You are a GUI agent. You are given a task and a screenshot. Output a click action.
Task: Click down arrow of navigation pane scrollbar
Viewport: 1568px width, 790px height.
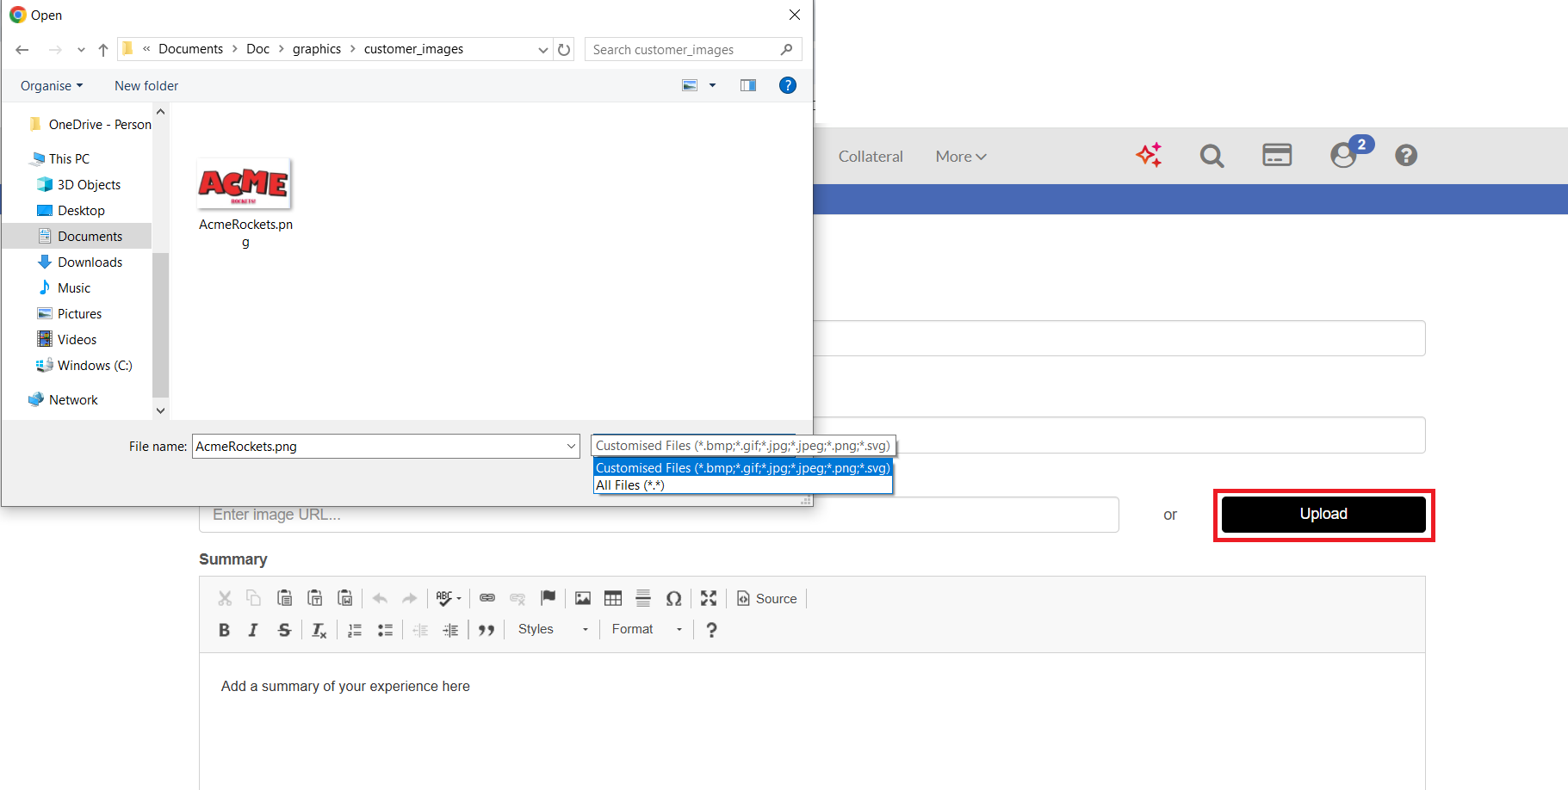(160, 411)
